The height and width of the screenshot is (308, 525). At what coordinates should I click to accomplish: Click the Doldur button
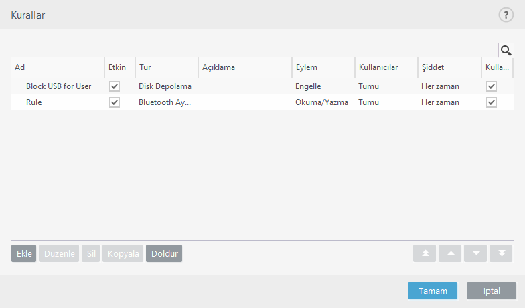tap(164, 253)
